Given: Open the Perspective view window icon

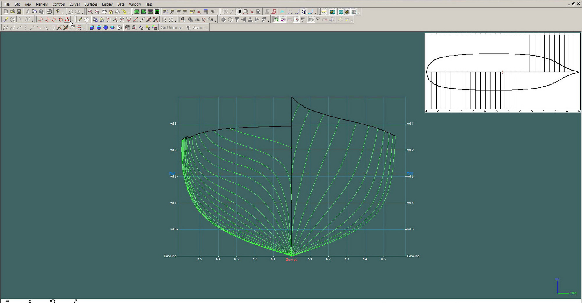Looking at the screenshot, I should (x=137, y=12).
